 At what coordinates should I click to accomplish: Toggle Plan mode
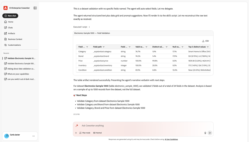tap(85, 133)
